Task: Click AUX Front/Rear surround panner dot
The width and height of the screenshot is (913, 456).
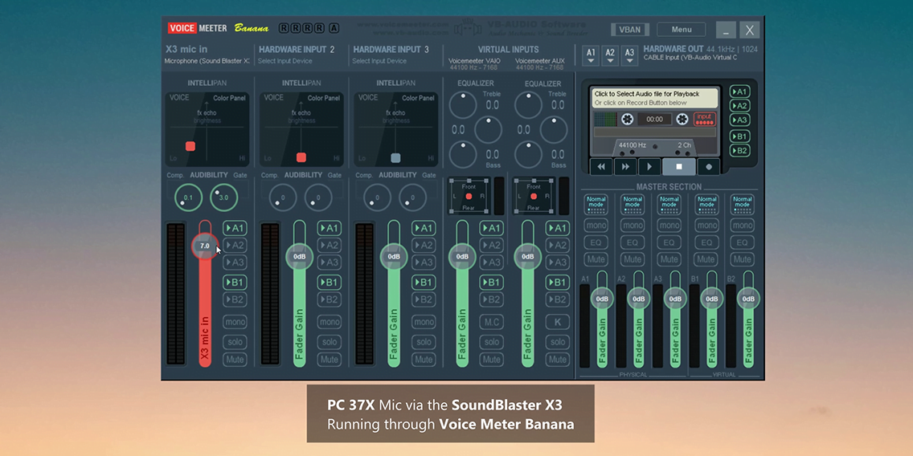Action: coord(534,197)
